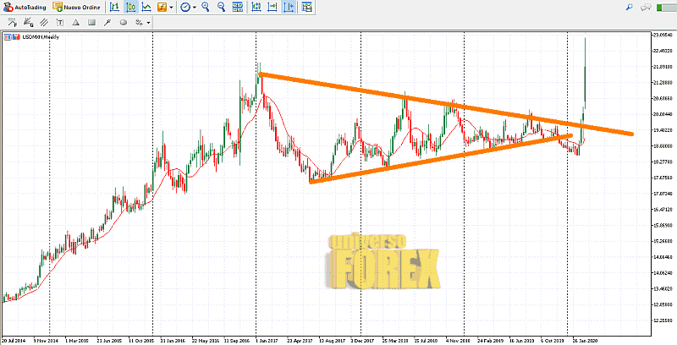Switch chart to bar chart view
Viewport: 677px width, 345px height.
115,7
